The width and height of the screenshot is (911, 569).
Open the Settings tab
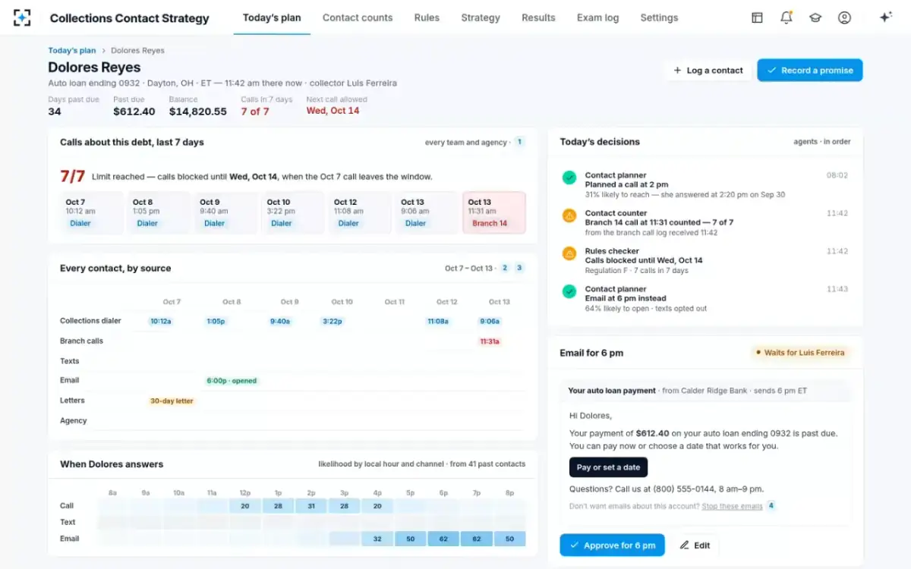(x=659, y=17)
